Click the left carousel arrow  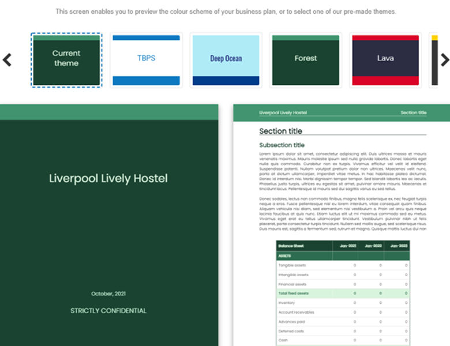pos(7,59)
